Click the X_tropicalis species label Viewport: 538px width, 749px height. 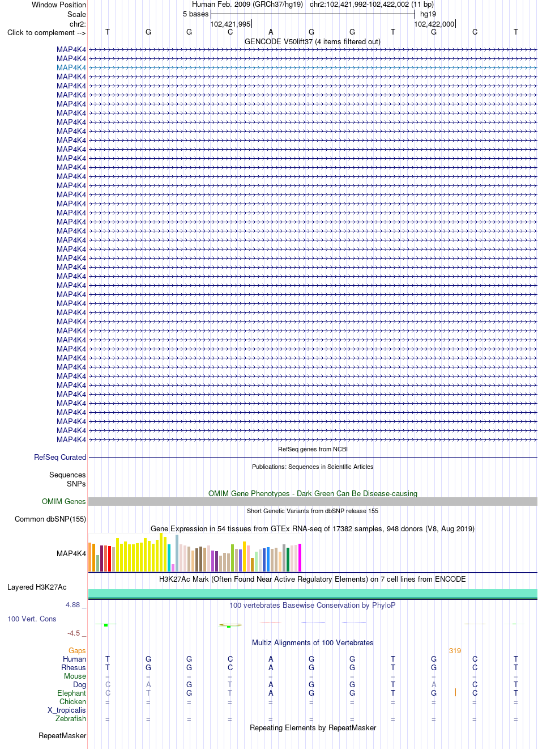pyautogui.click(x=67, y=710)
